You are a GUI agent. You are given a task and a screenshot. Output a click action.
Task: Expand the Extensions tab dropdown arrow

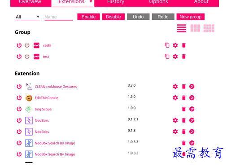tap(91, 2)
